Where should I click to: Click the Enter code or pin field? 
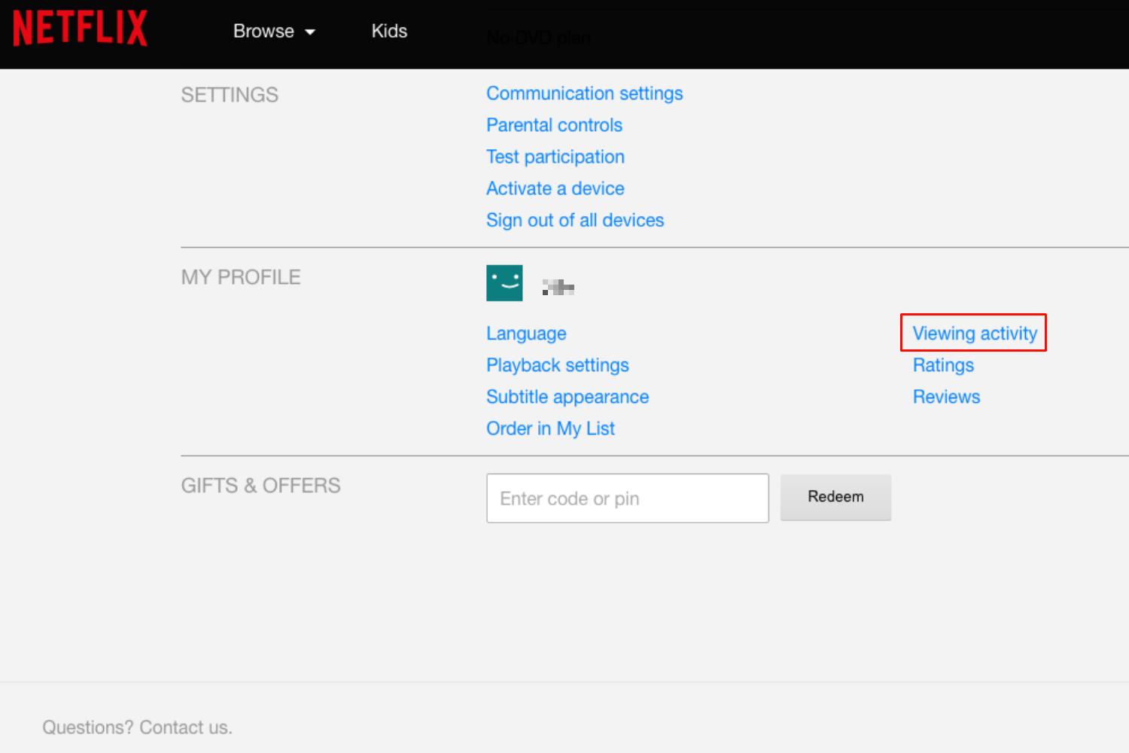(x=628, y=498)
